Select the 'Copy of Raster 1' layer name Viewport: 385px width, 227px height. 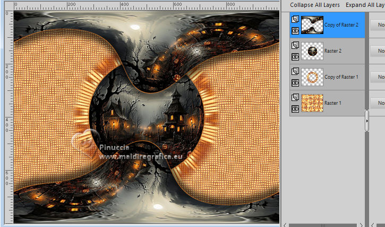(x=341, y=77)
